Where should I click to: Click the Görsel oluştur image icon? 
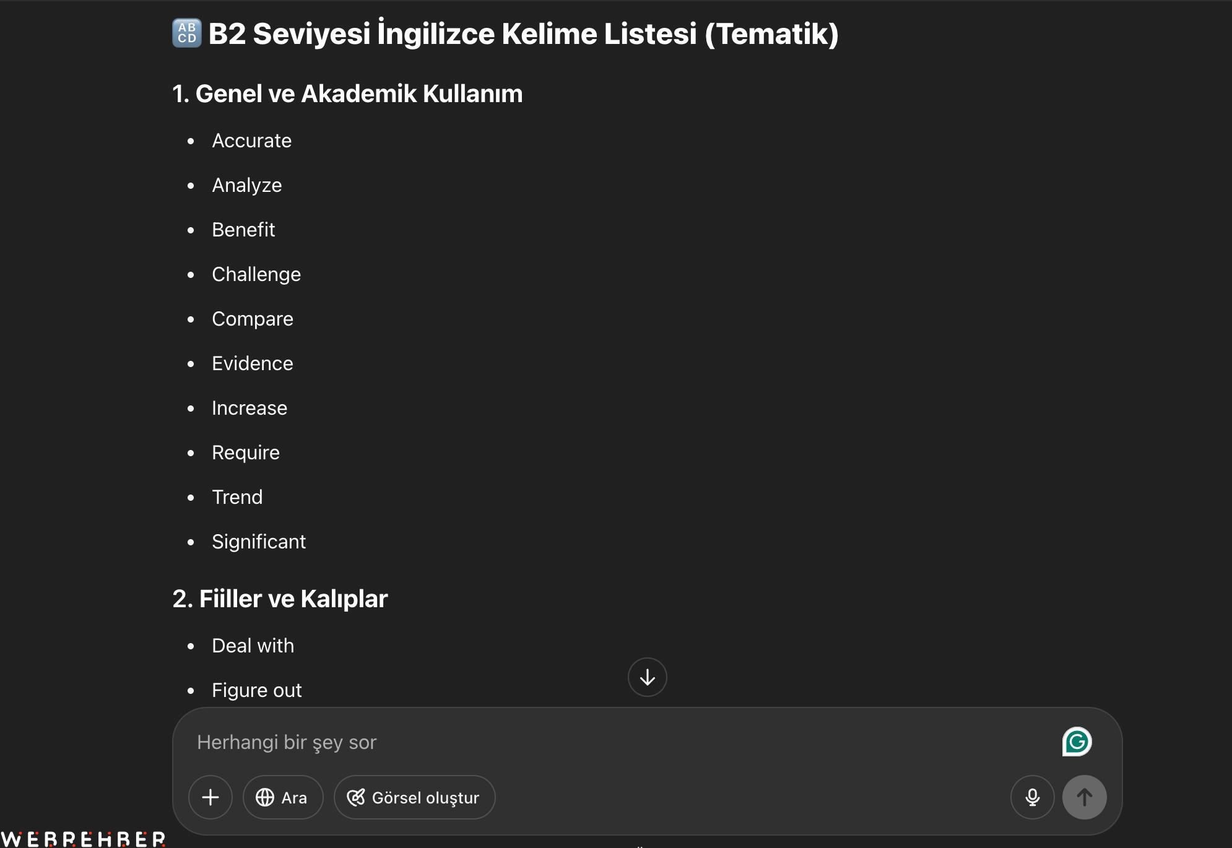(356, 797)
